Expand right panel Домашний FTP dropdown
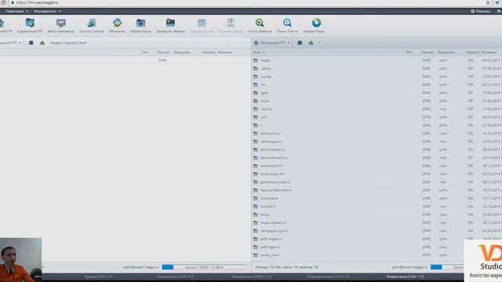The width and height of the screenshot is (502, 282). tap(289, 43)
